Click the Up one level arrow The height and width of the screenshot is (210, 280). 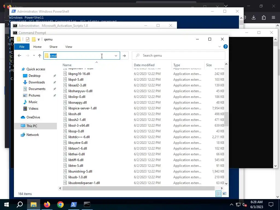point(40,56)
